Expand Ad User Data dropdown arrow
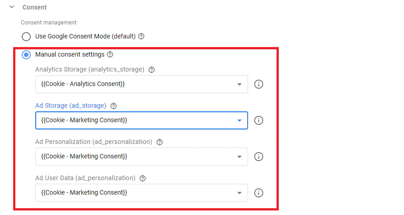This screenshot has width=404, height=215. (240, 193)
